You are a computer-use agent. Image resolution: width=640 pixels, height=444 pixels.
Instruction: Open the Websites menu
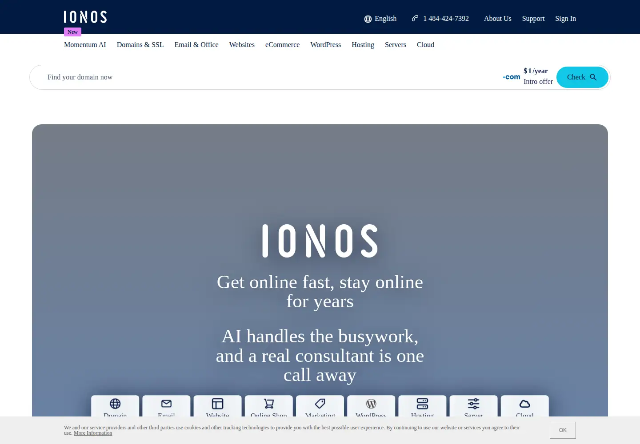[x=242, y=45]
